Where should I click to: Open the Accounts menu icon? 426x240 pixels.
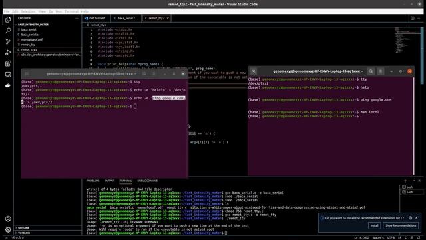click(x=8, y=219)
